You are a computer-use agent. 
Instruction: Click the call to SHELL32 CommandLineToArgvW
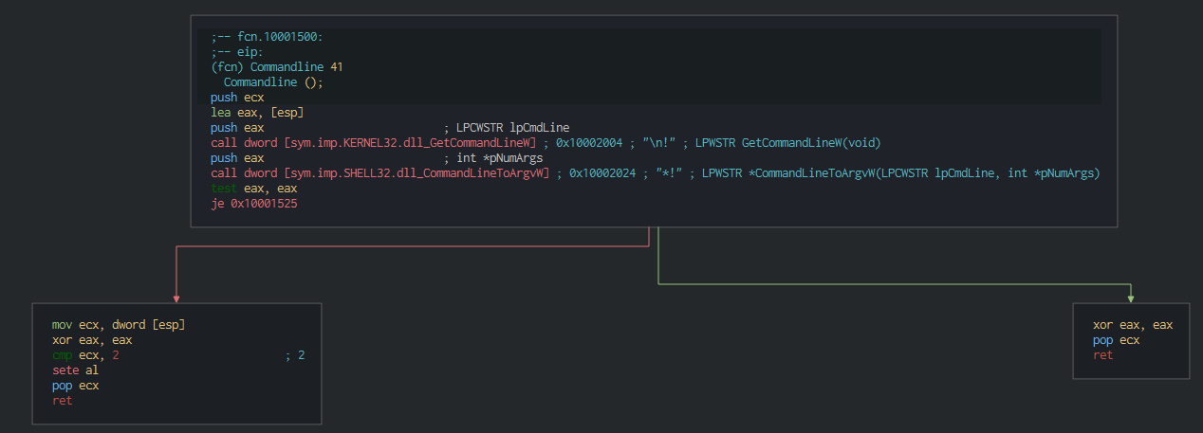tap(380, 172)
